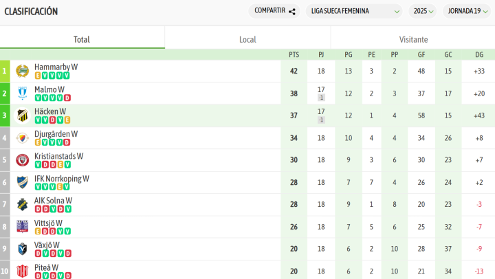The width and height of the screenshot is (495, 279).
Task: Click the Hammarby W club crest
Action: tap(22, 71)
